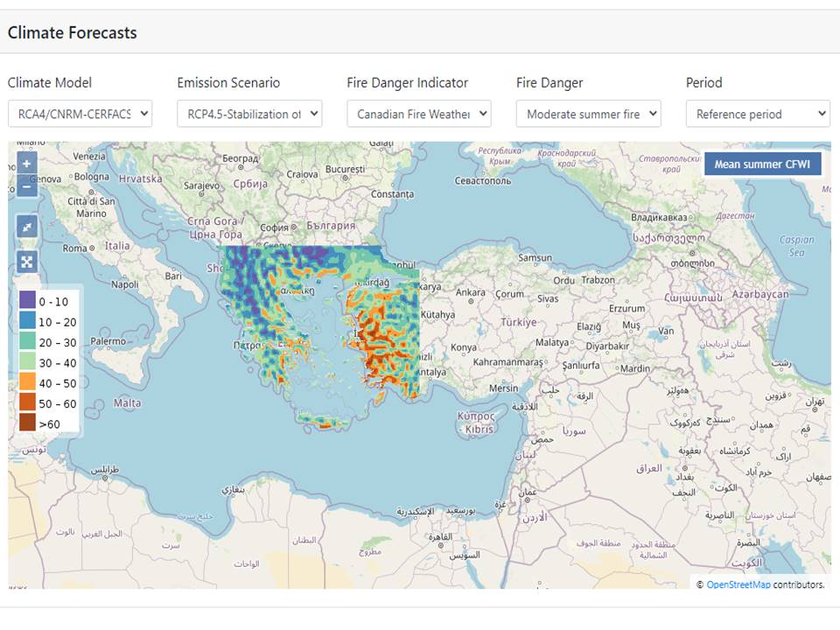Select the 50 - 60 dark orange swatch
This screenshot has width=840, height=630.
coord(28,402)
